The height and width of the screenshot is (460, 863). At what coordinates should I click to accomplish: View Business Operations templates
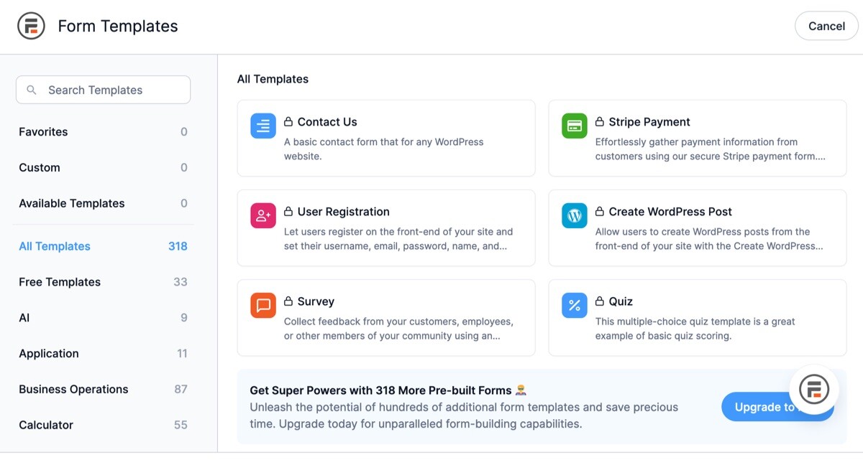pyautogui.click(x=73, y=389)
